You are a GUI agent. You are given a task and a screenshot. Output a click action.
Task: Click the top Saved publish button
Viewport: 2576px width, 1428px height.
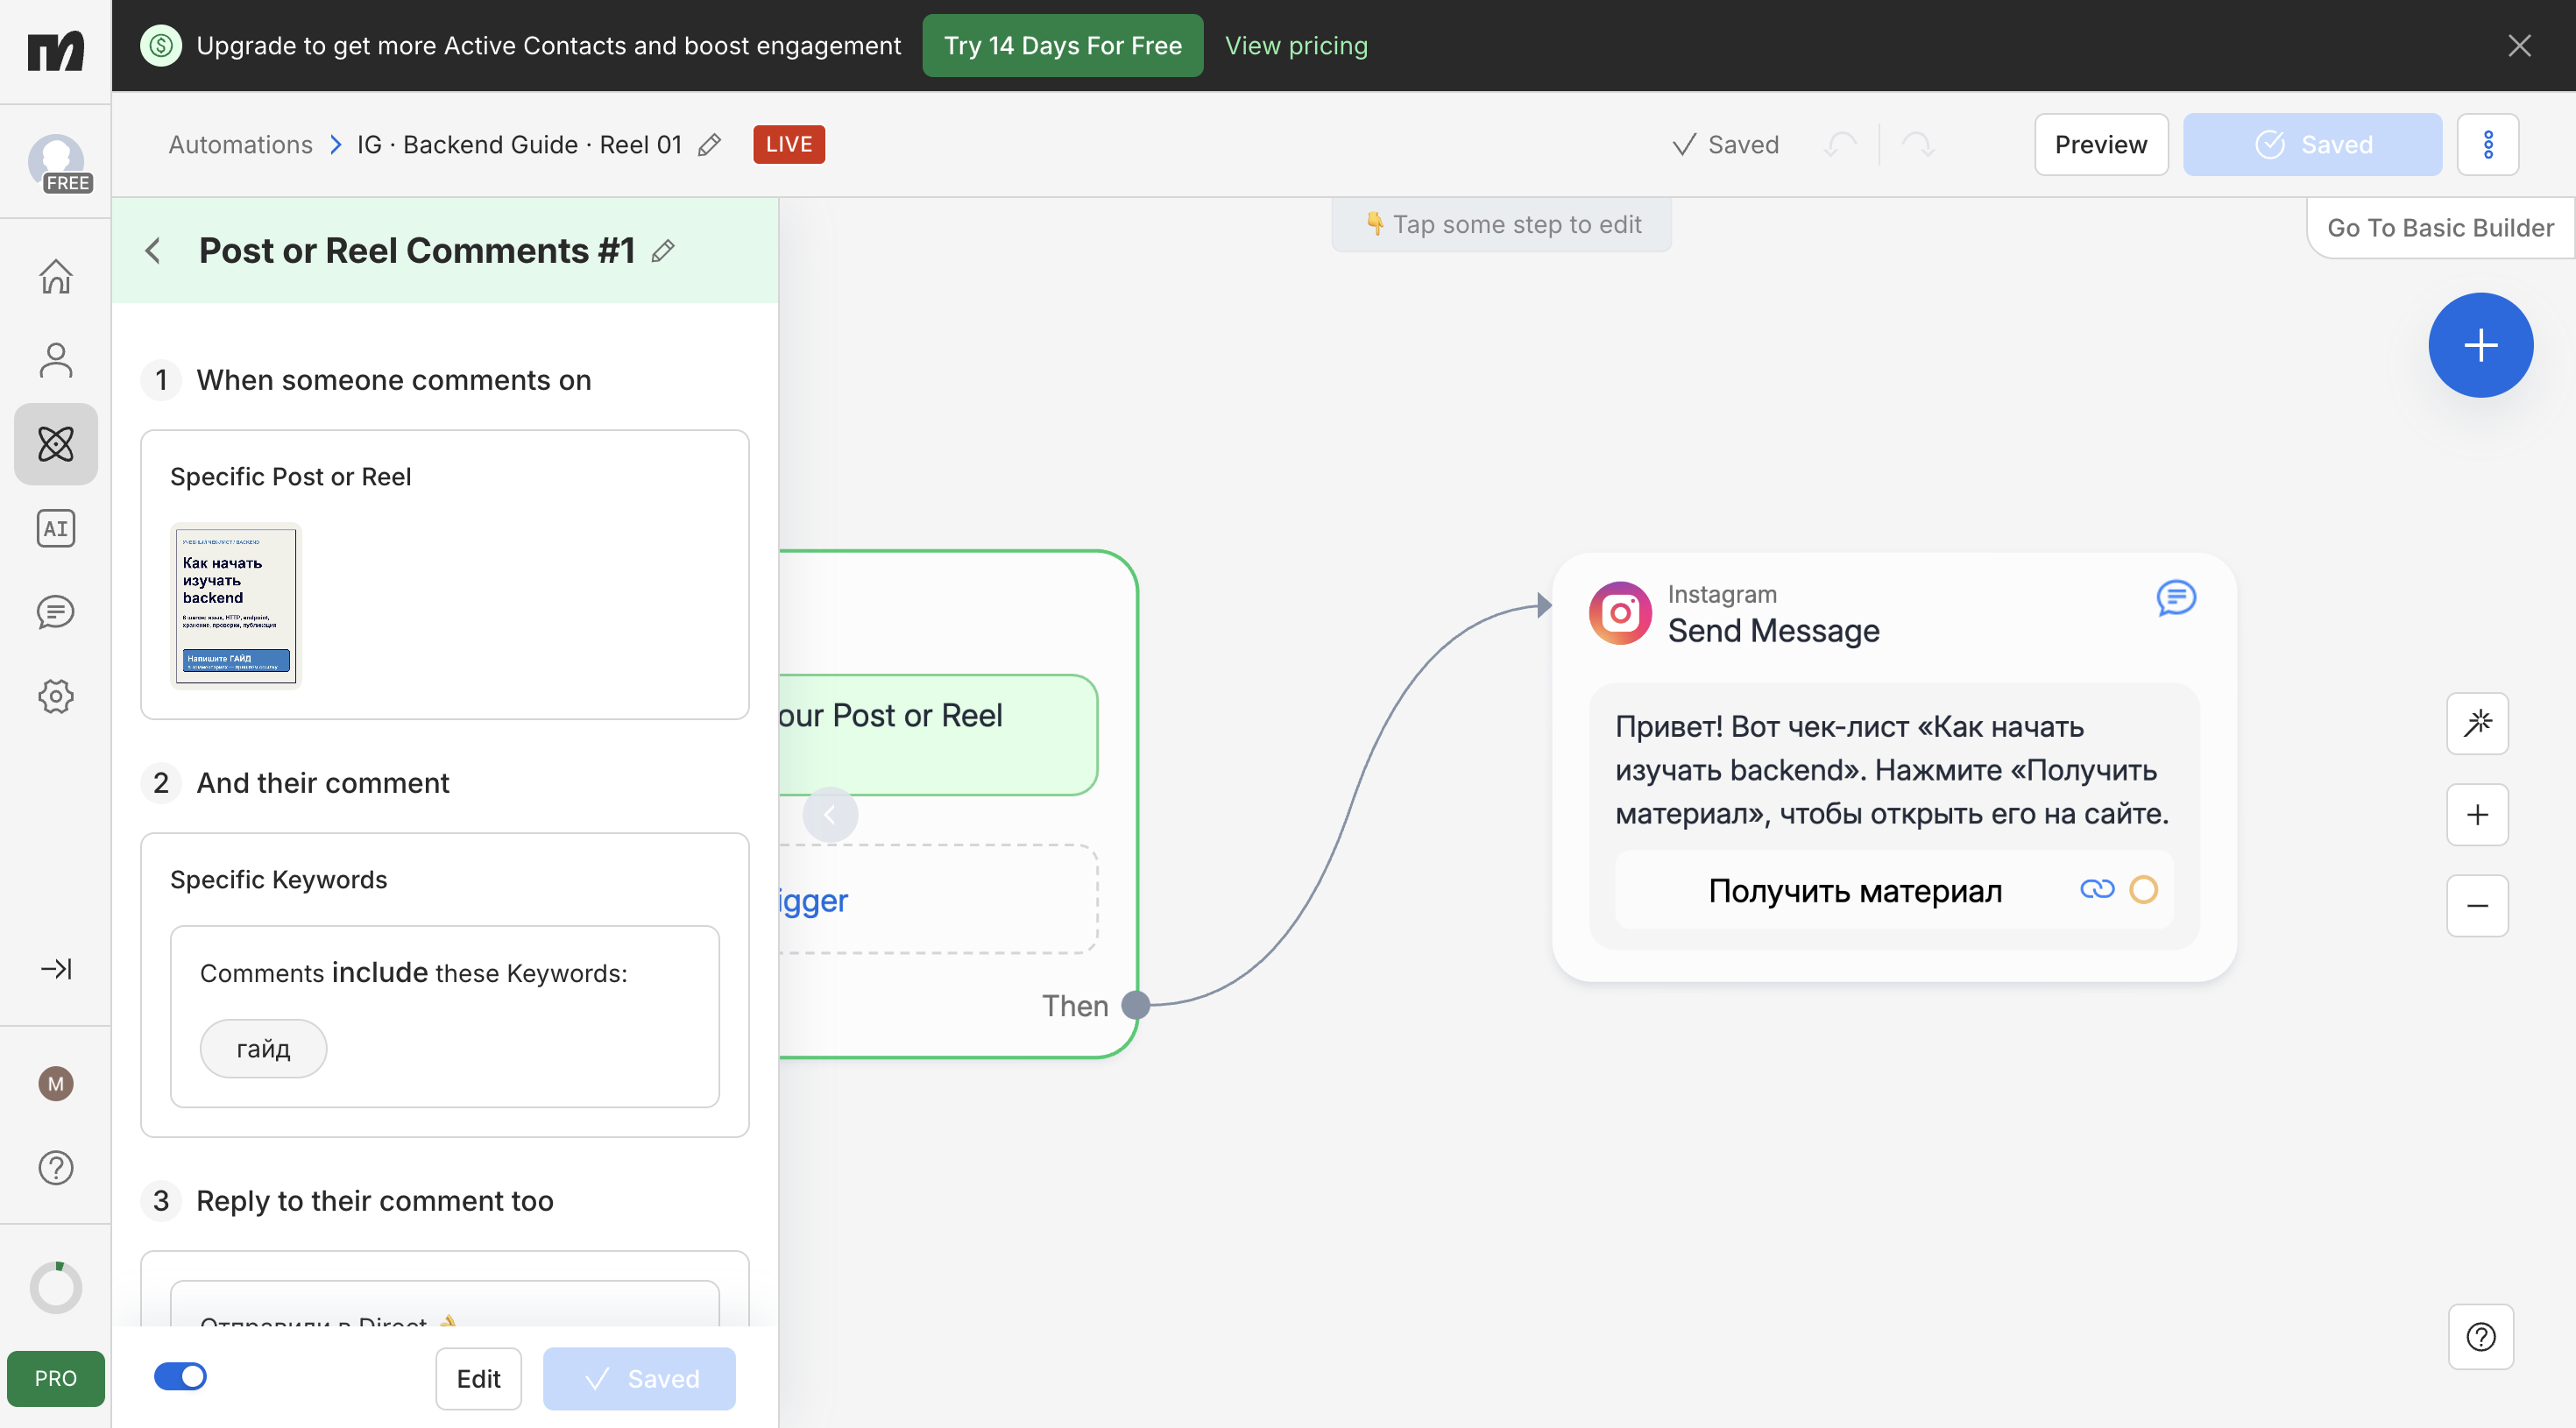click(2312, 145)
